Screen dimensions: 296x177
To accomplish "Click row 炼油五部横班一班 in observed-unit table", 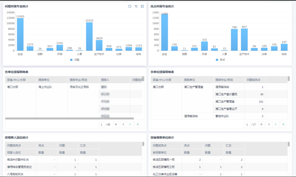I will (219, 160).
